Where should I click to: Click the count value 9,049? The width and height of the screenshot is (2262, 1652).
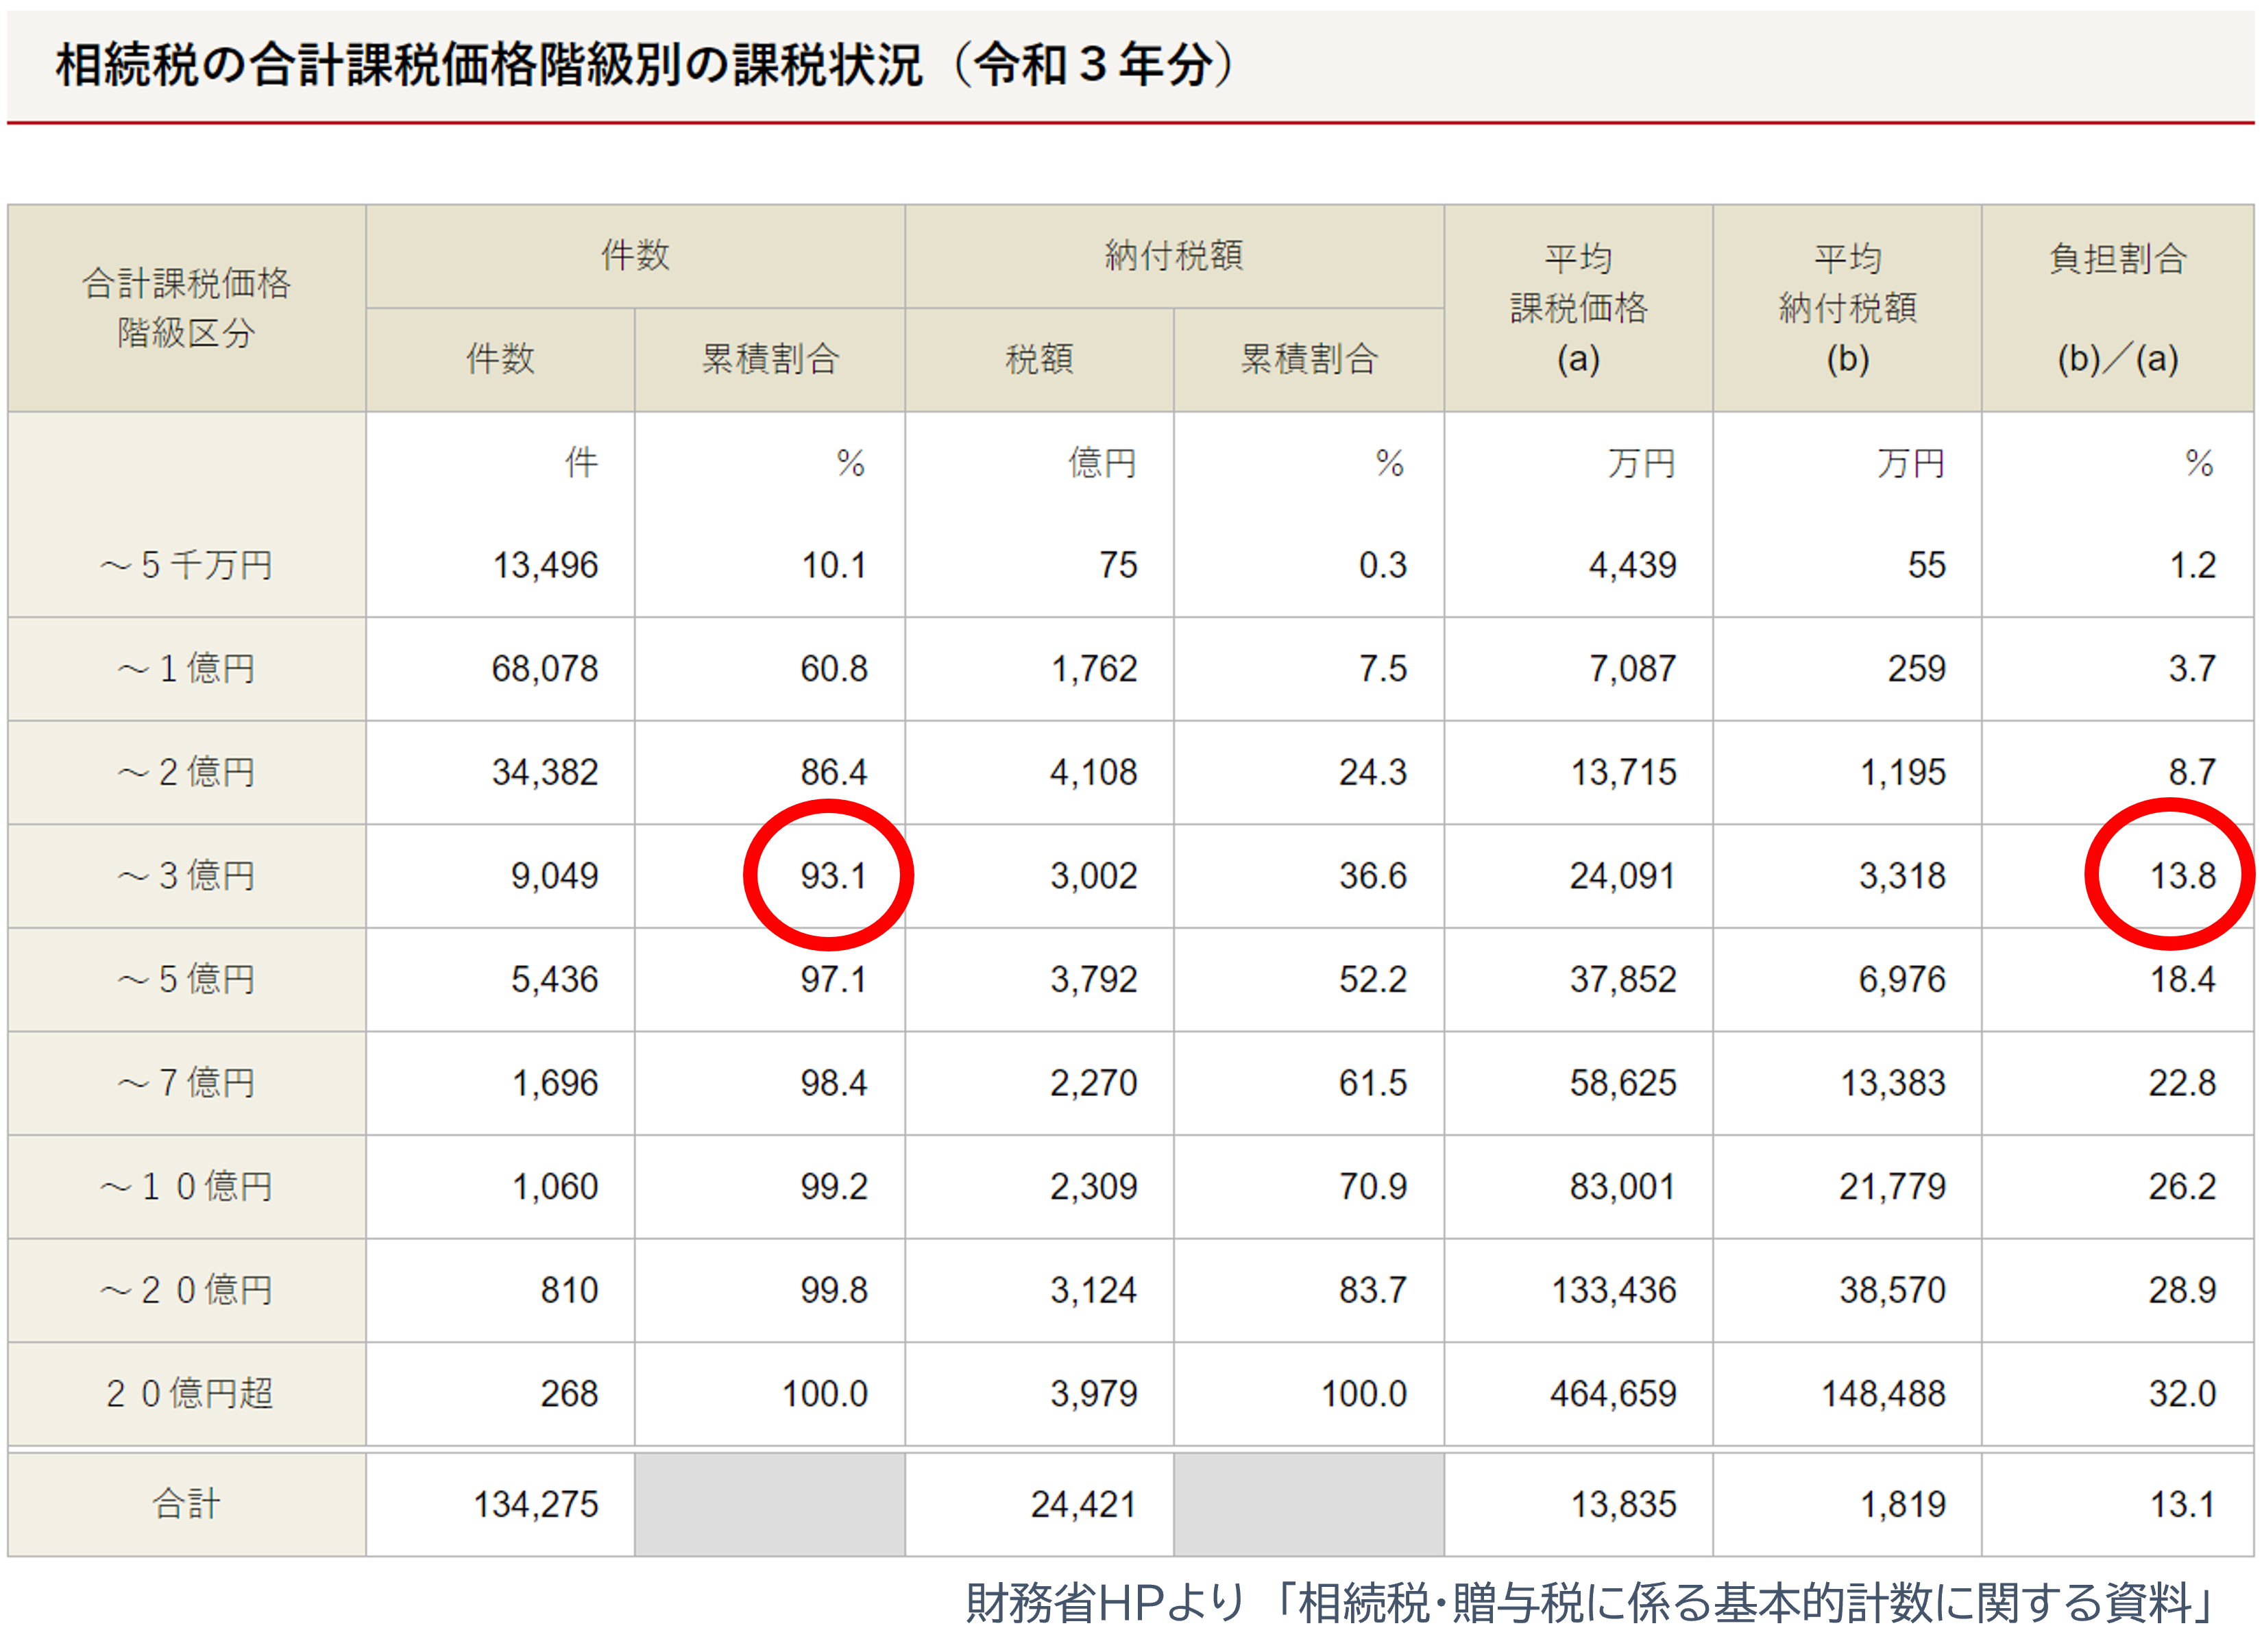coord(555,876)
